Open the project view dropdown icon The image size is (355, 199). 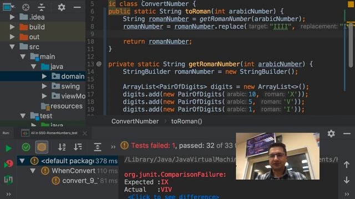(x=9, y=7)
